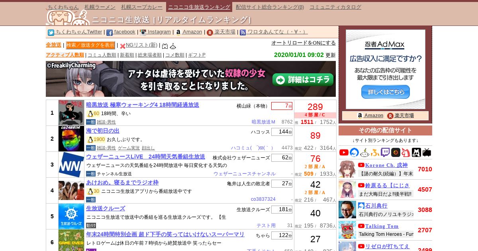Select the white robot site icon
The height and width of the screenshot is (251, 478).
click(365, 152)
